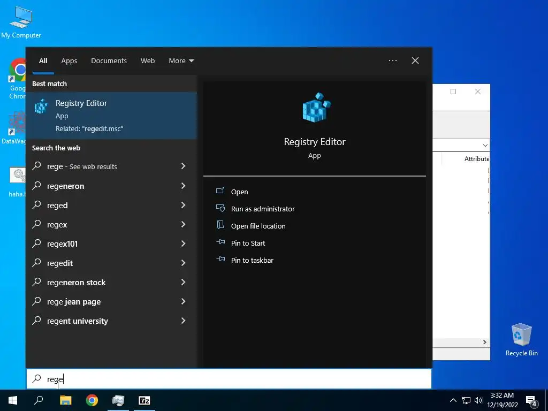Click the search icon beside 'regeneron'

pos(37,186)
